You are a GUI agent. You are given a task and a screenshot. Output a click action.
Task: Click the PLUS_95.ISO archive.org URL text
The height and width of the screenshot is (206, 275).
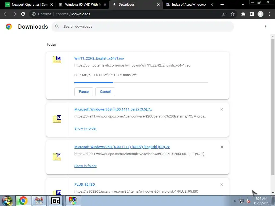[x=136, y=192]
